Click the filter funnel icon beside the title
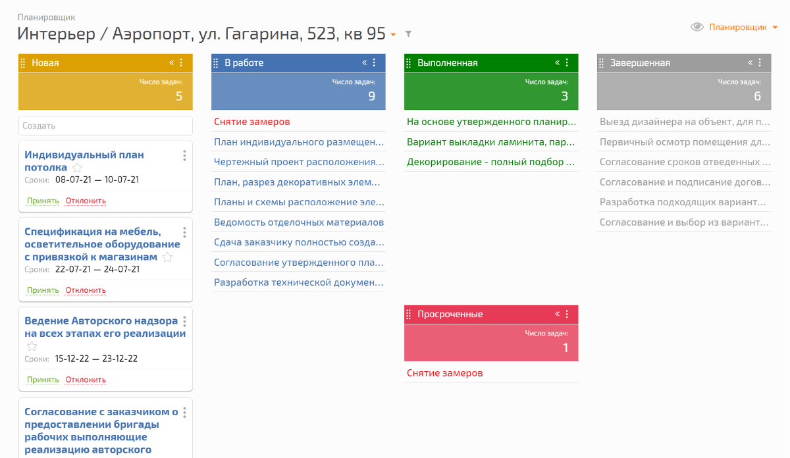Viewport: 790px width, 458px height. pyautogui.click(x=408, y=34)
